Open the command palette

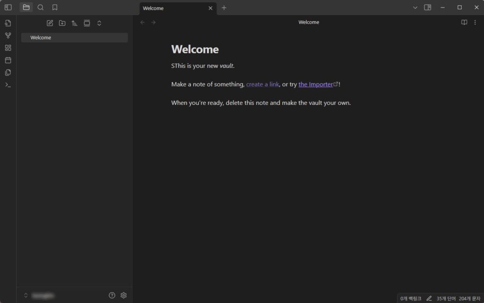click(8, 85)
